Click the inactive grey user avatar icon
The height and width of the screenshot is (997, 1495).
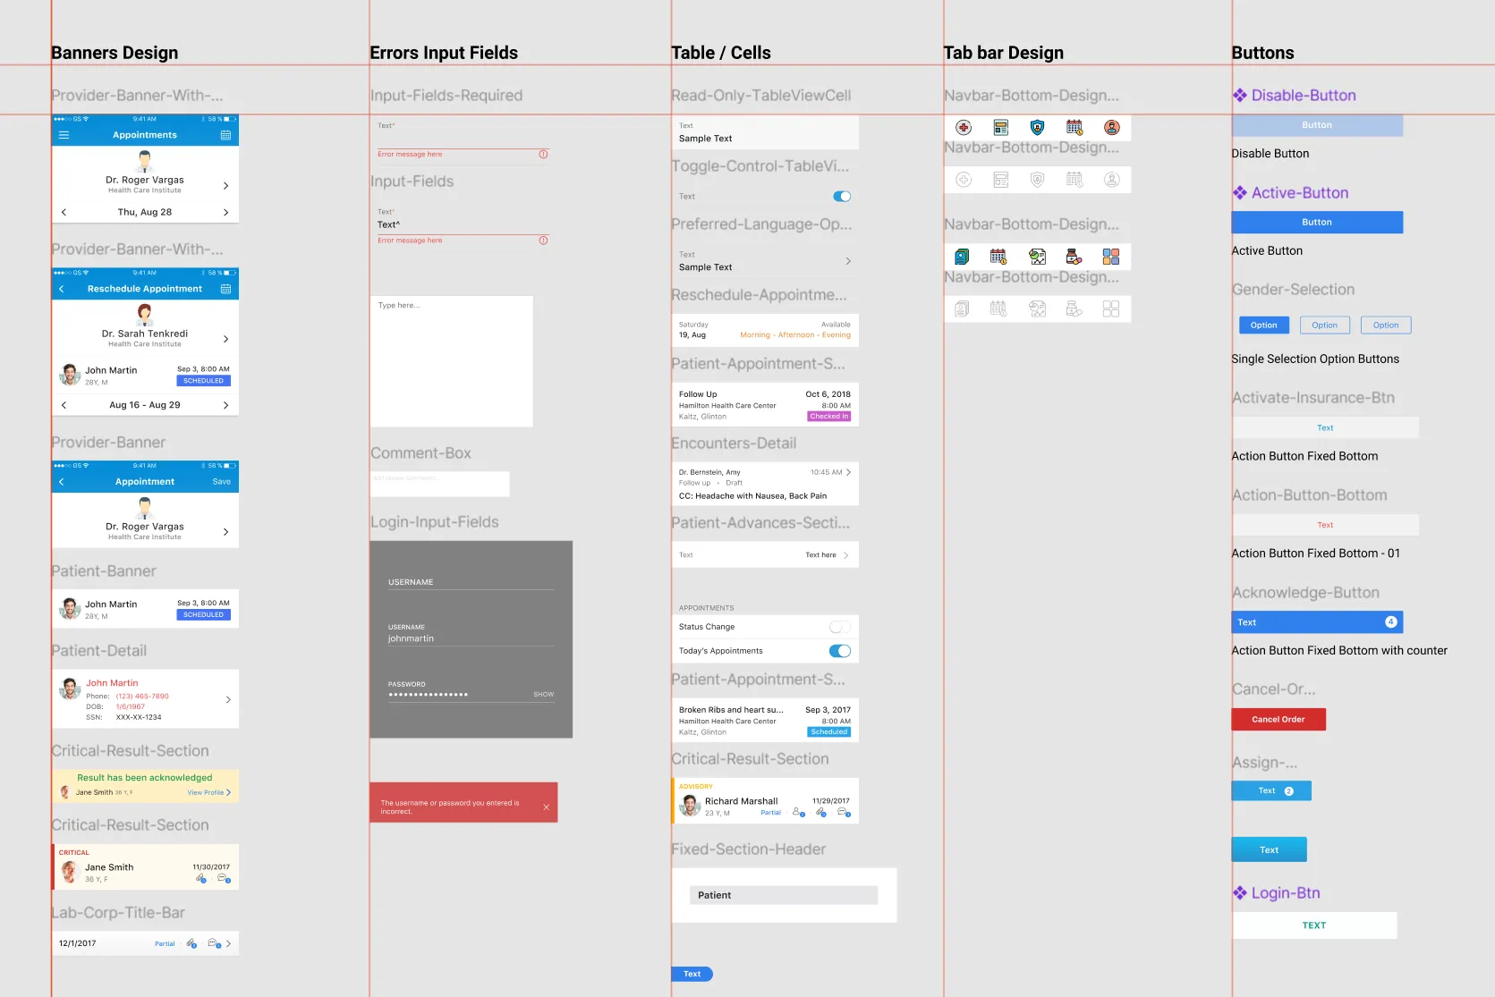click(x=1111, y=180)
